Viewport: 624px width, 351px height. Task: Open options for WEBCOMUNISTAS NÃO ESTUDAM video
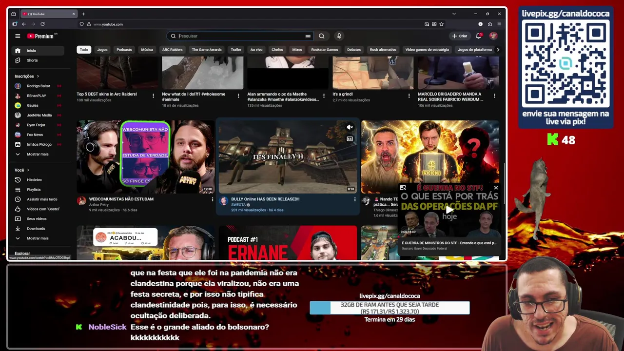click(212, 199)
